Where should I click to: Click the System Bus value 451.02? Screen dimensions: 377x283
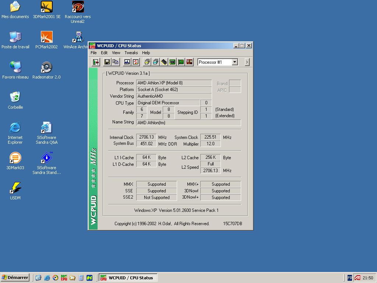pos(147,144)
